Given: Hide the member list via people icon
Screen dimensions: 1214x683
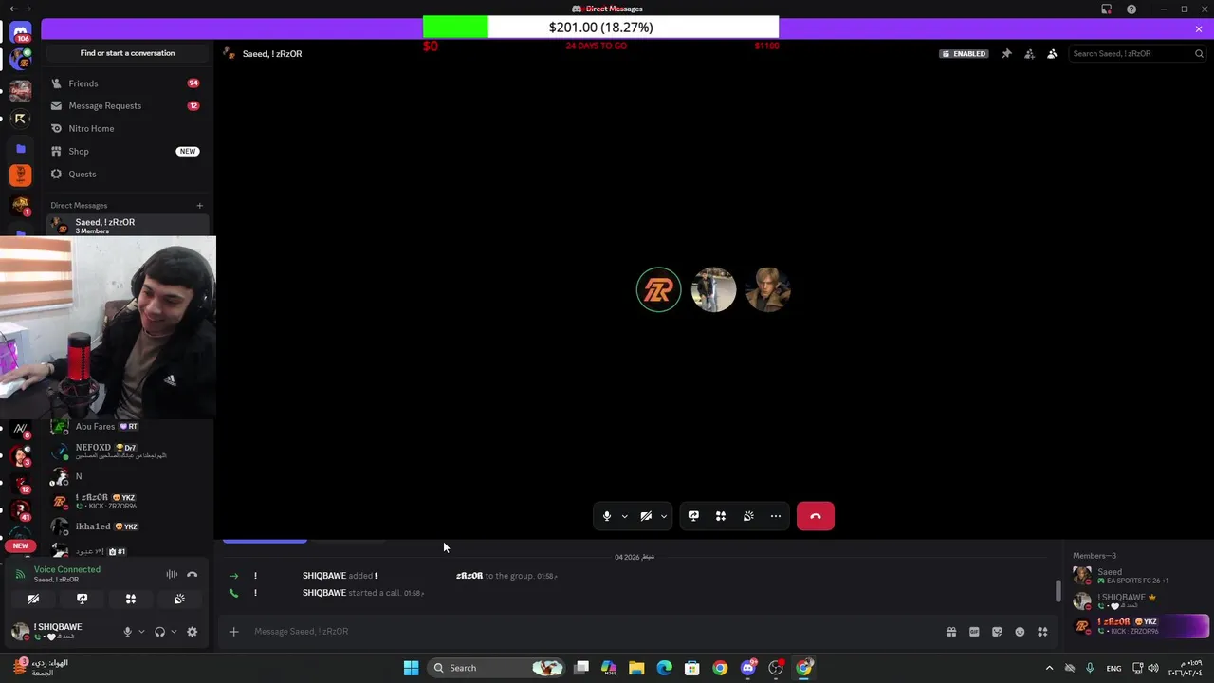Looking at the screenshot, I should (x=1052, y=54).
